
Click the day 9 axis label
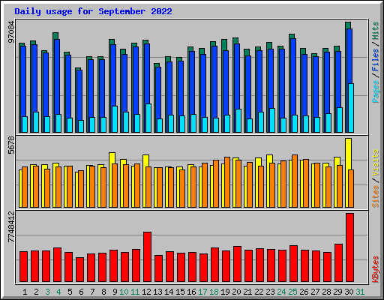[115, 292]
